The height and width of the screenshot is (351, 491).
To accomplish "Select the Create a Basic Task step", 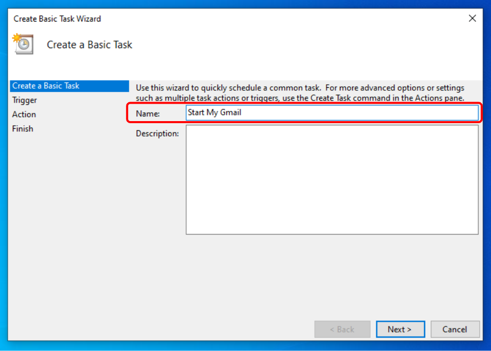I will [x=69, y=86].
